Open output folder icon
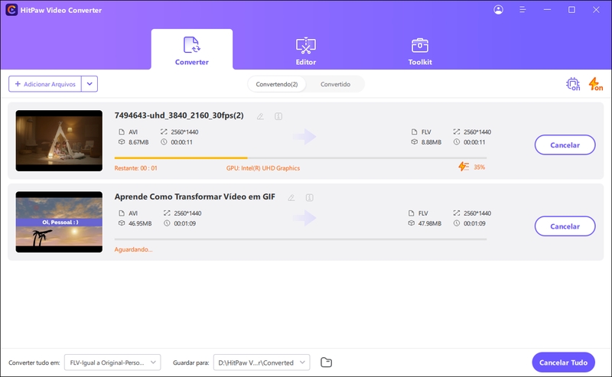This screenshot has width=612, height=377. [x=326, y=362]
